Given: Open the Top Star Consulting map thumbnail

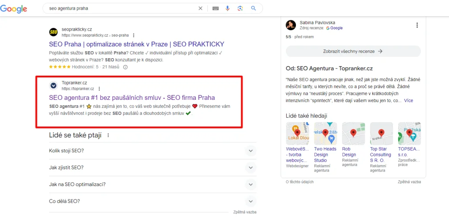Looking at the screenshot, I should coord(381,134).
